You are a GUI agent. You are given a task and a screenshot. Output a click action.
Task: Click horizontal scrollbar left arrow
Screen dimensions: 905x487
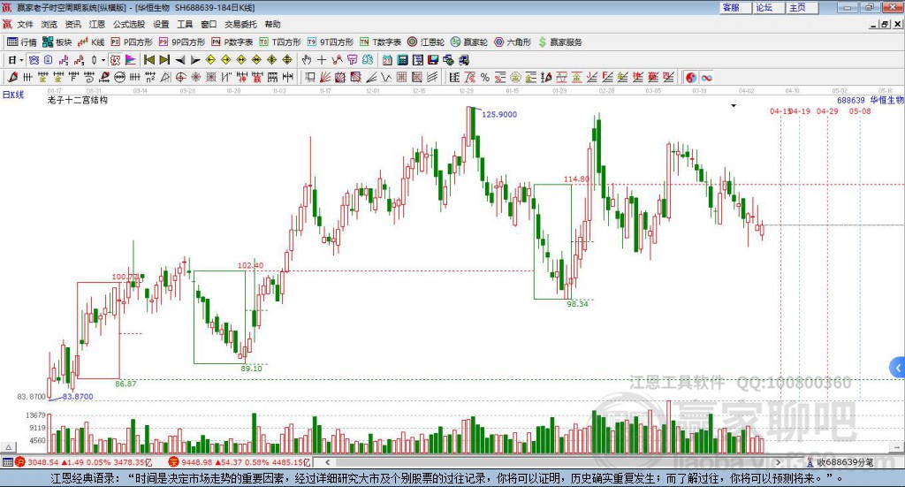click(x=327, y=462)
